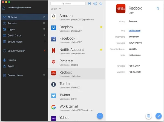164x122 pixels.
Task: Click the Dropbox logo icon
Action: coord(53,28)
